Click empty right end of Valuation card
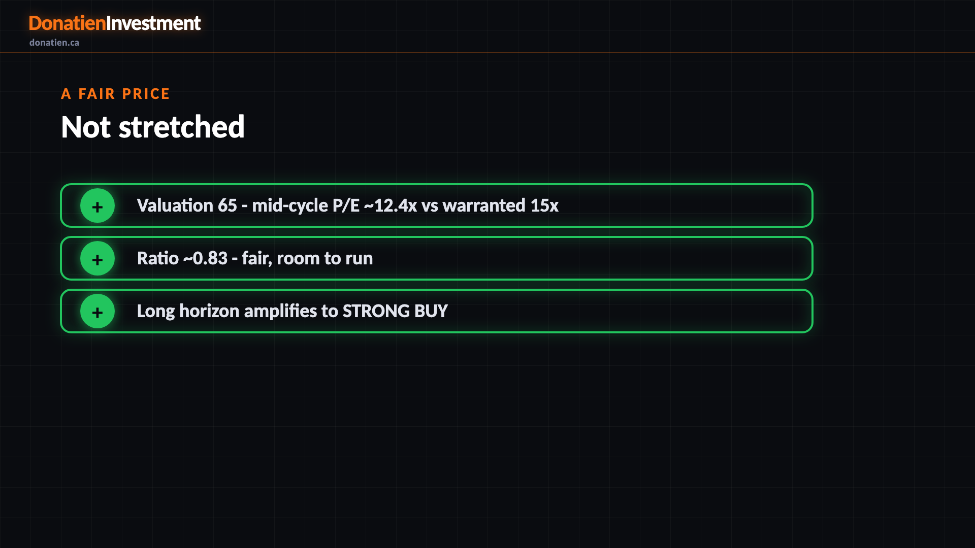This screenshot has width=975, height=548. (x=686, y=205)
